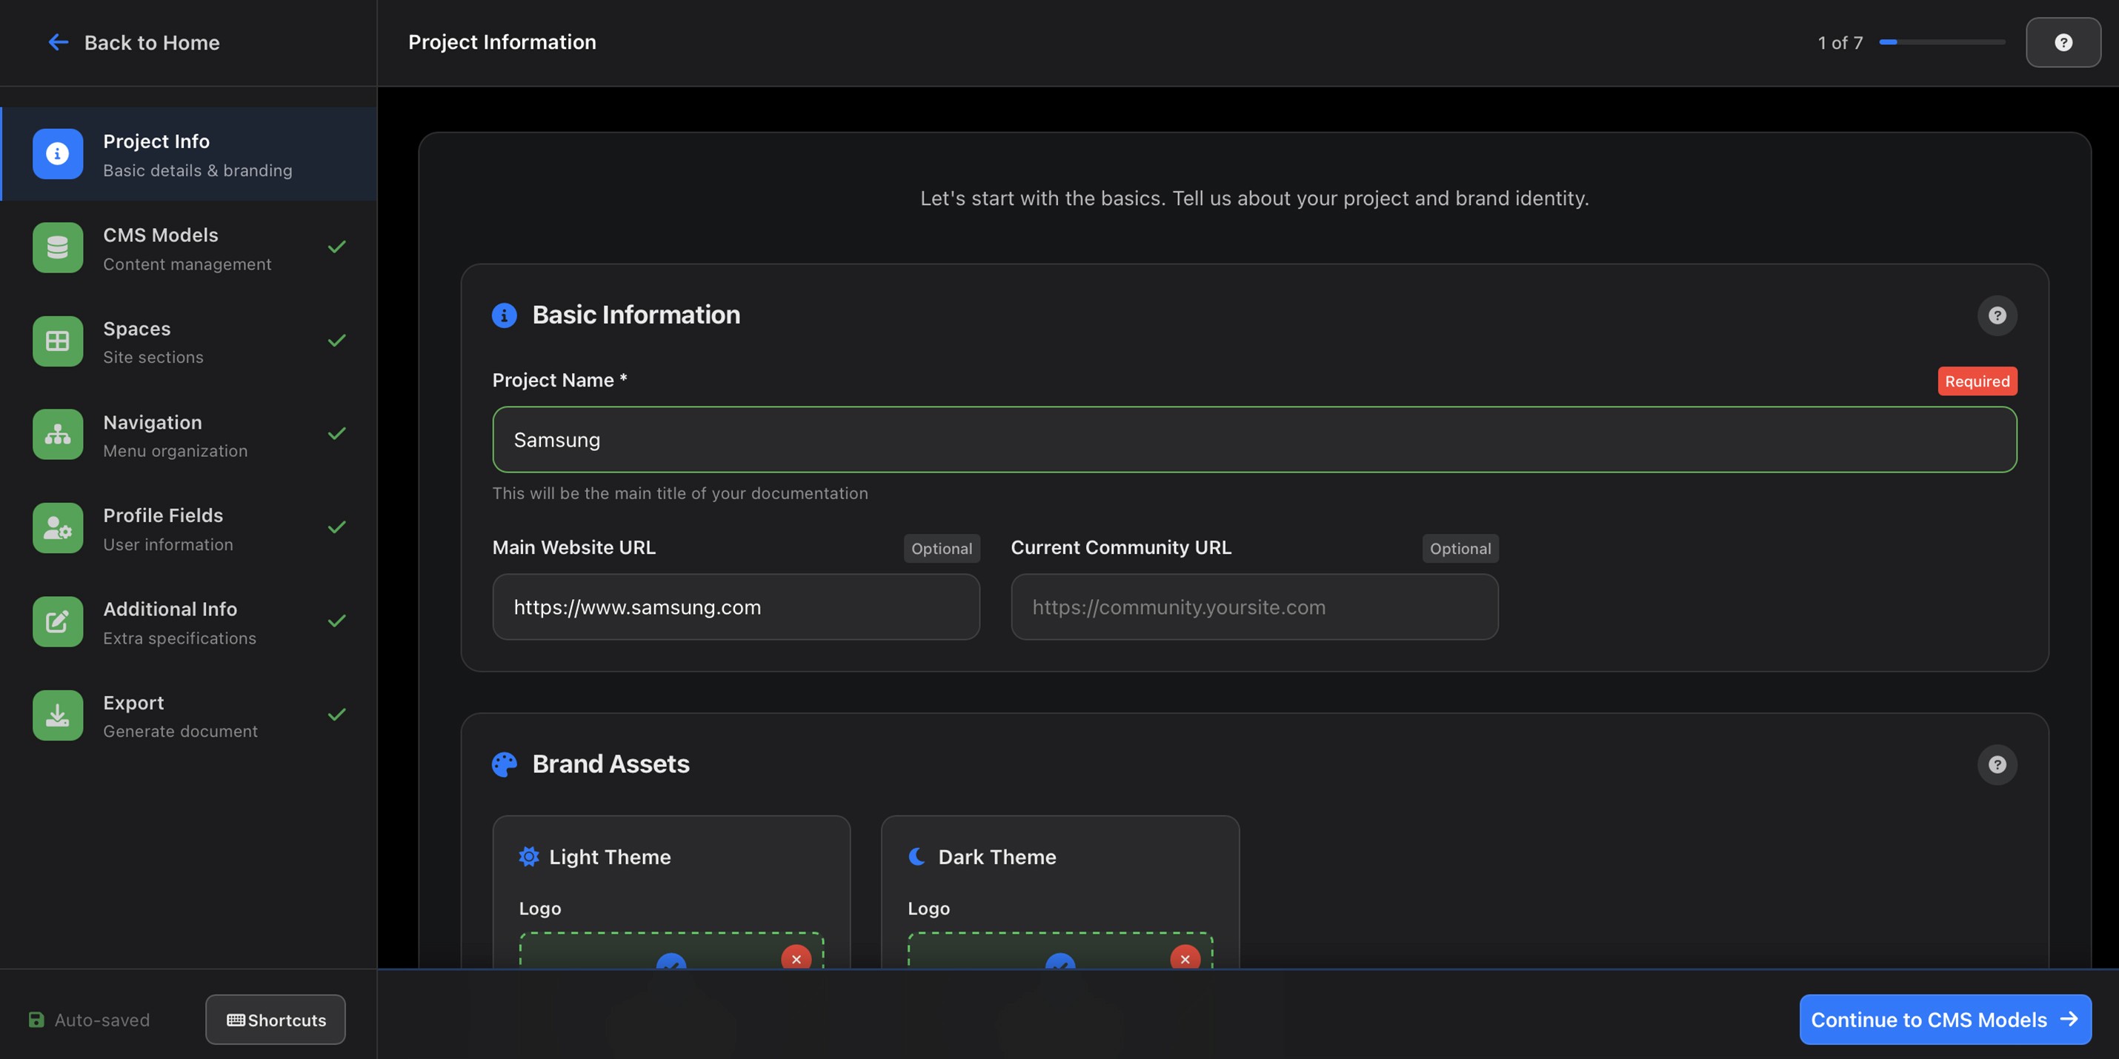Click the Profile Fields completed checkmark
Image resolution: width=2119 pixels, height=1059 pixels.
point(336,527)
